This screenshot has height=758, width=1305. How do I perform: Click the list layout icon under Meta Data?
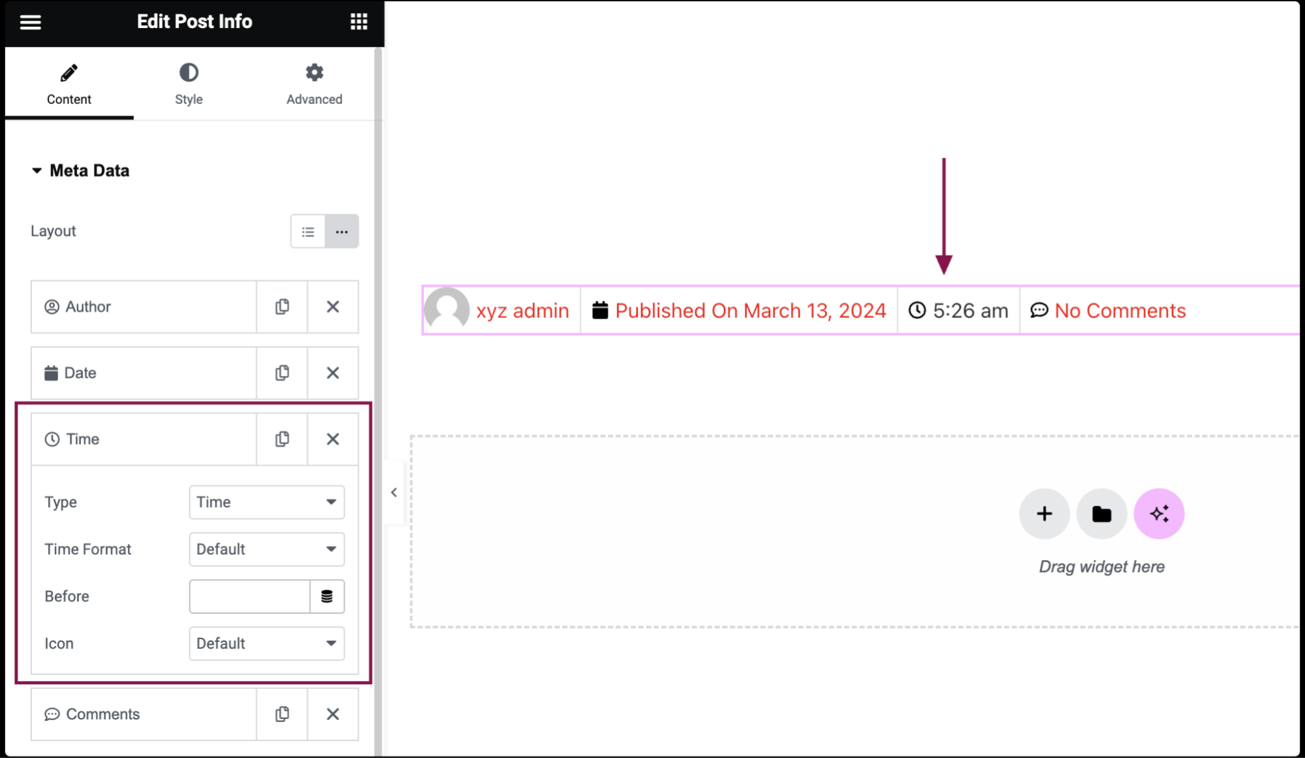coord(307,232)
